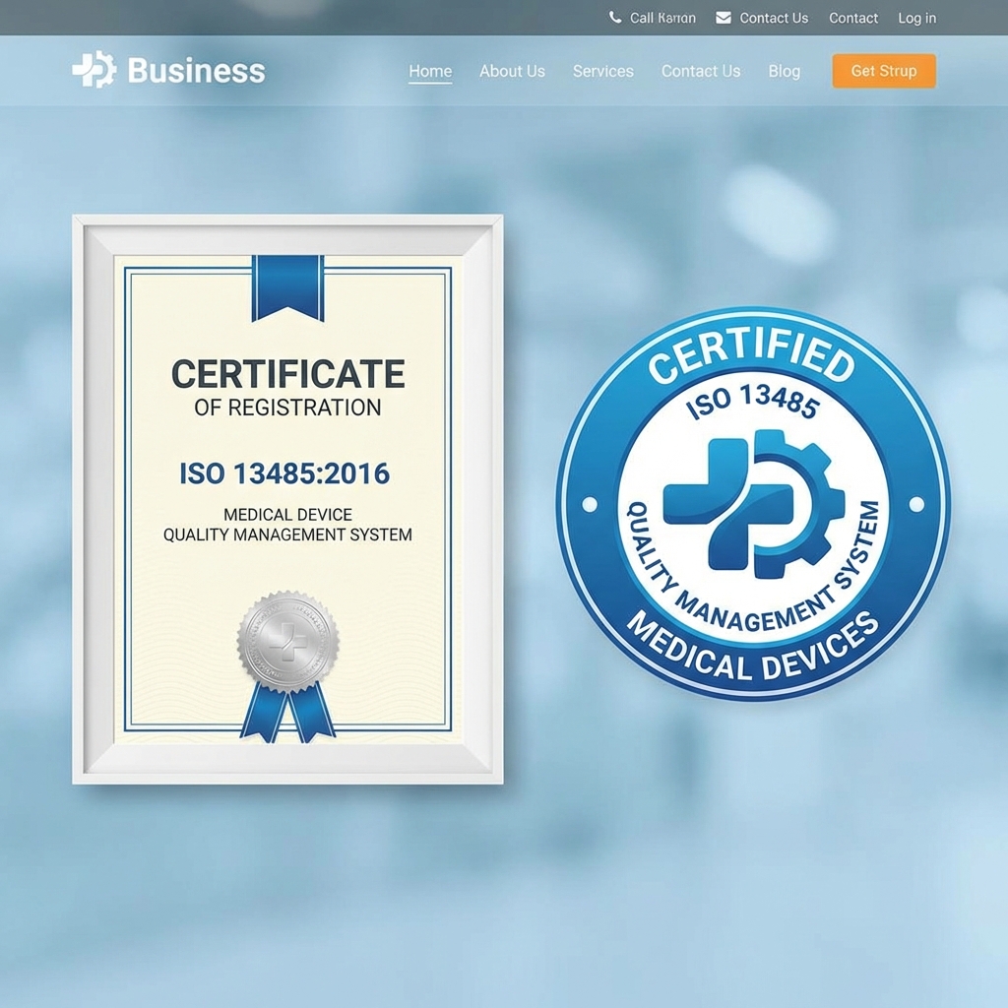Select Contact Us in main navigation
Viewport: 1008px width, 1008px height.
click(x=701, y=71)
